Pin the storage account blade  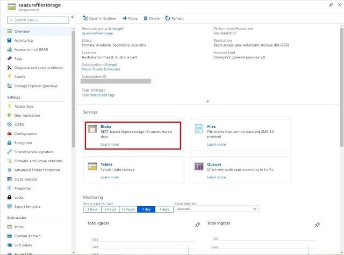point(331,5)
